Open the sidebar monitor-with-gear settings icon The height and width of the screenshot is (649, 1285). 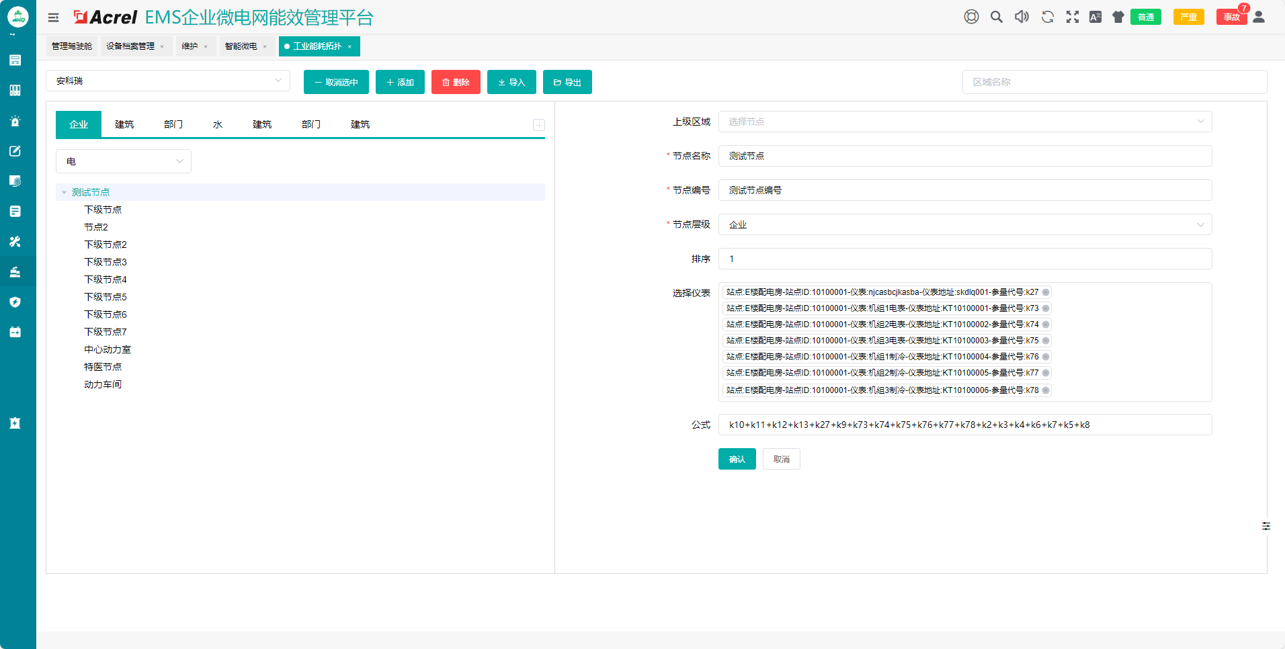(15, 181)
